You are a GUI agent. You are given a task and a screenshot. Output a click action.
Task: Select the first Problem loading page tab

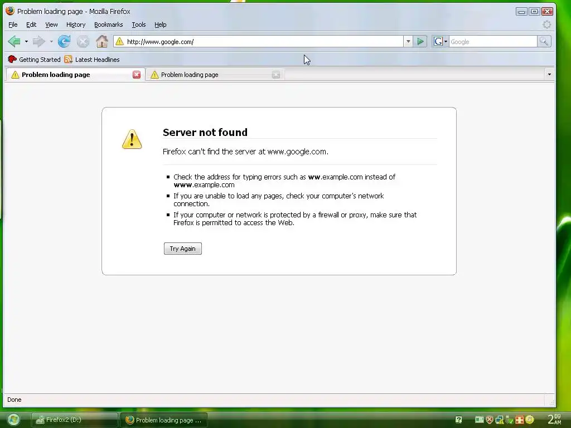tap(75, 75)
